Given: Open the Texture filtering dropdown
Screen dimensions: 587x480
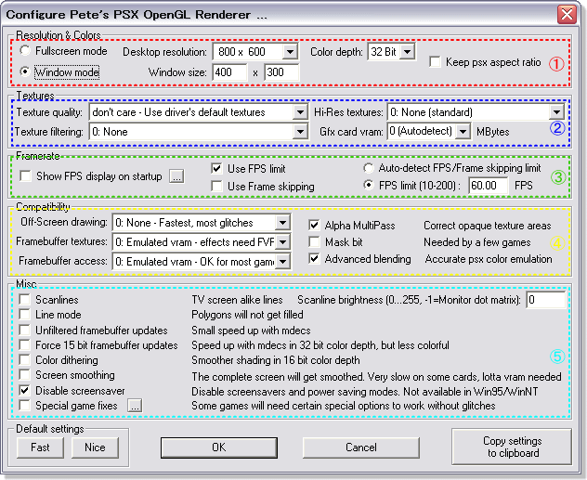Looking at the screenshot, I should (x=300, y=131).
